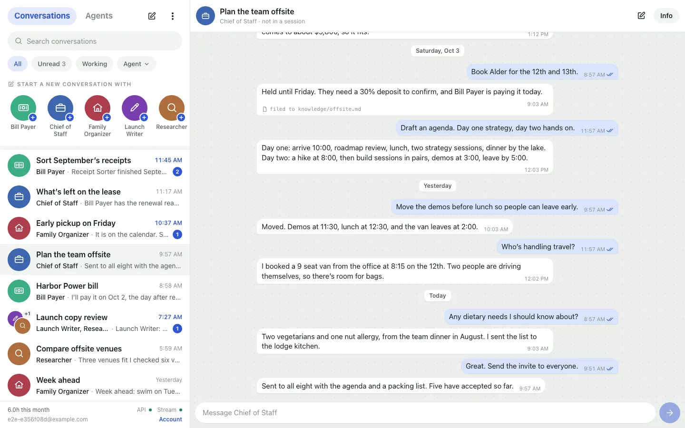This screenshot has width=685, height=428.
Task: Click unread badge on Sort September's receipts
Action: (177, 172)
